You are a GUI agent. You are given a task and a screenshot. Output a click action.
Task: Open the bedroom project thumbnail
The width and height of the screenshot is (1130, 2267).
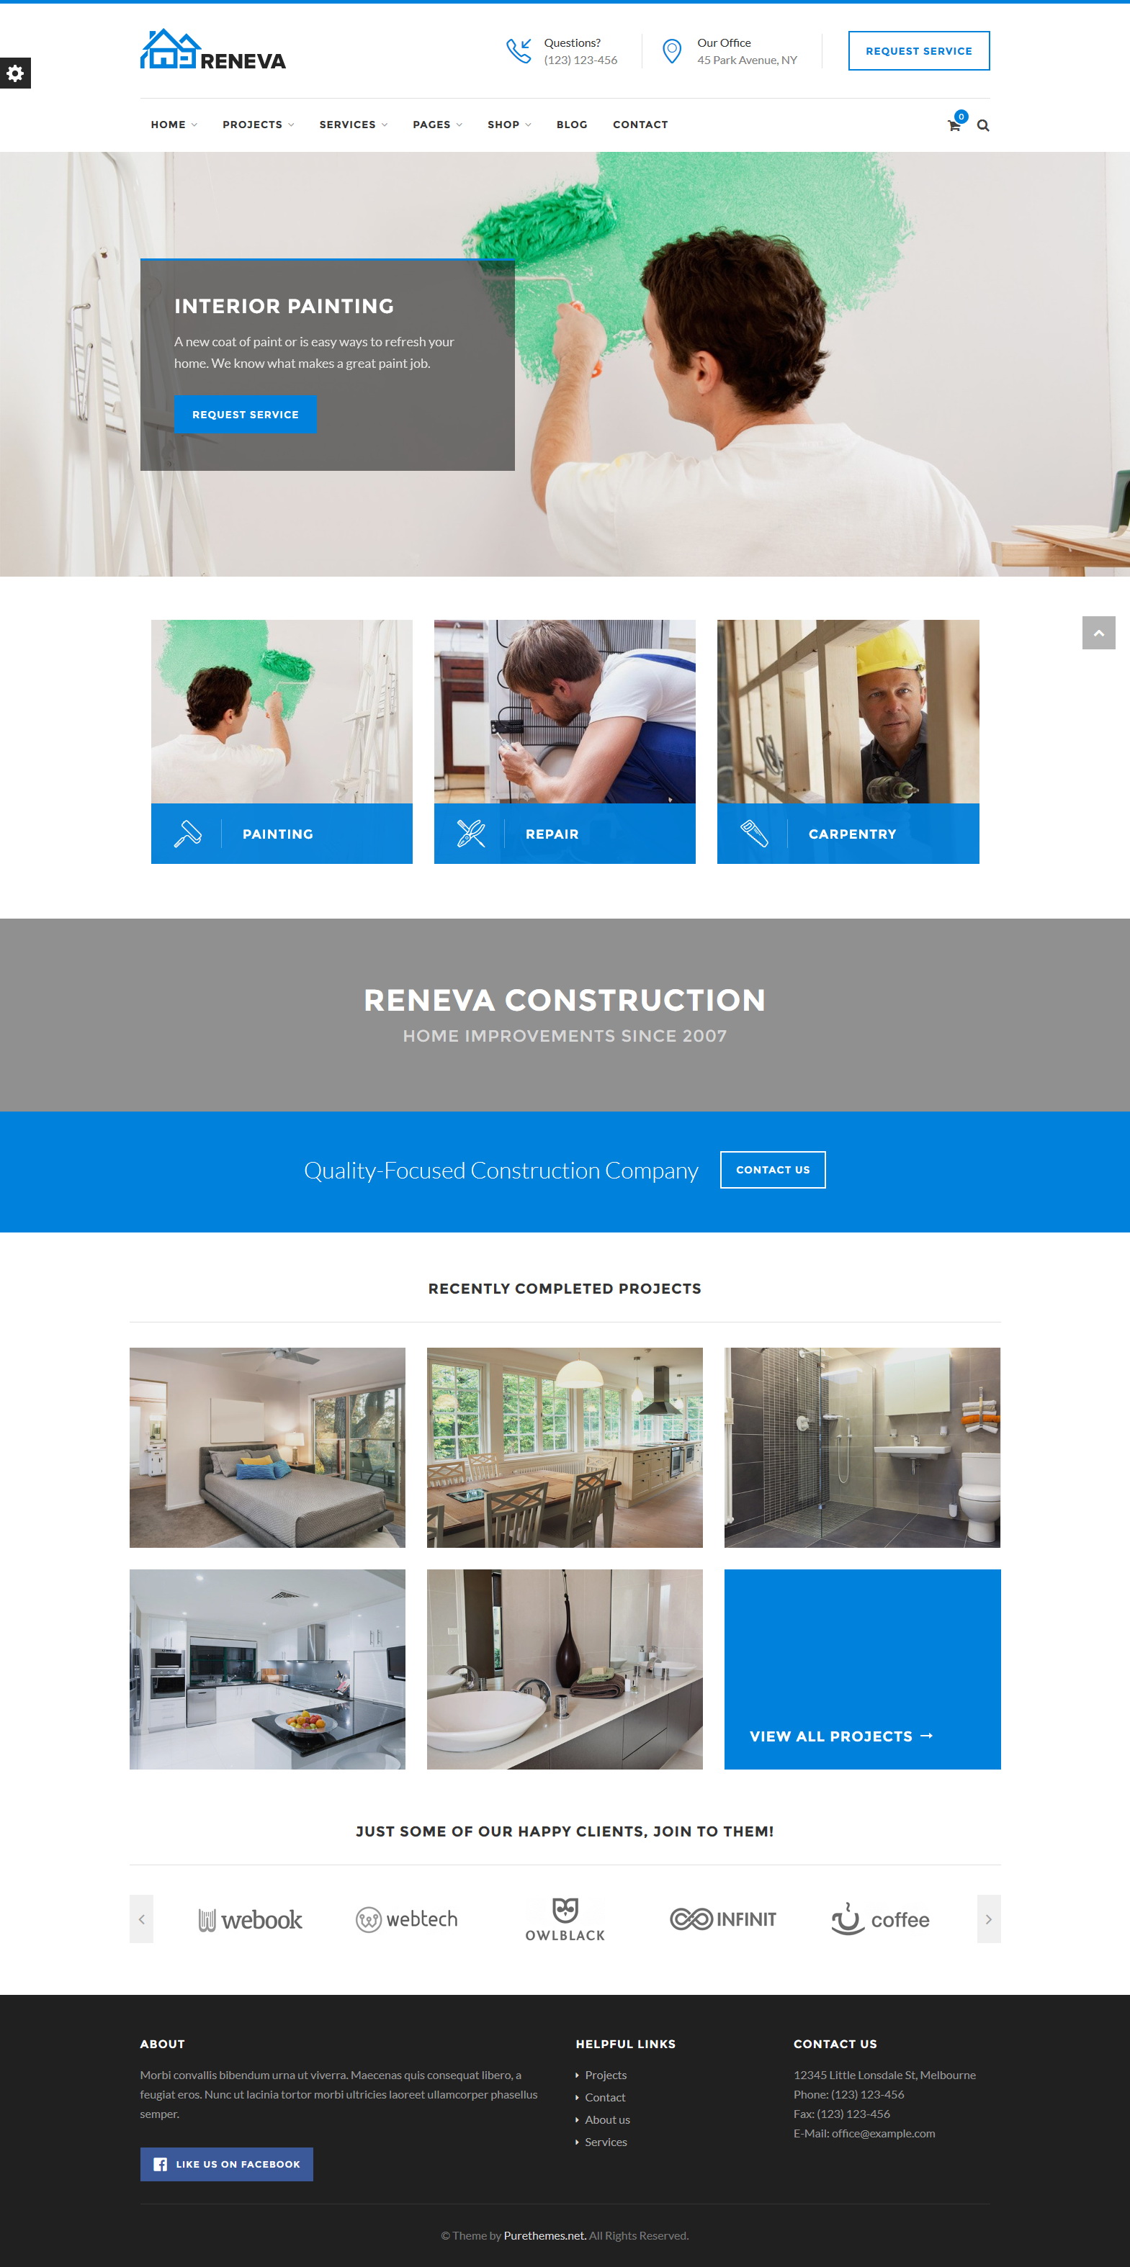pos(267,1448)
